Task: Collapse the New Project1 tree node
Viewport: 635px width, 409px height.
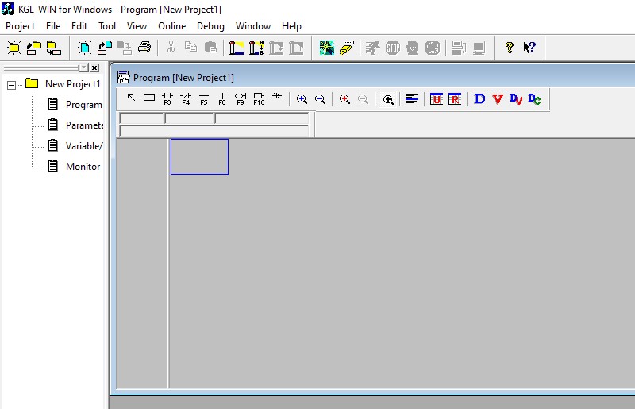Action: (11, 85)
